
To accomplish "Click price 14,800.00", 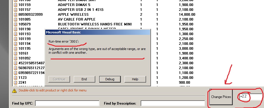I will [x=187, y=14].
